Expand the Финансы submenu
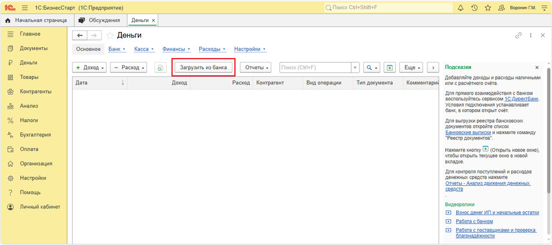The height and width of the screenshot is (245, 552). [x=177, y=49]
